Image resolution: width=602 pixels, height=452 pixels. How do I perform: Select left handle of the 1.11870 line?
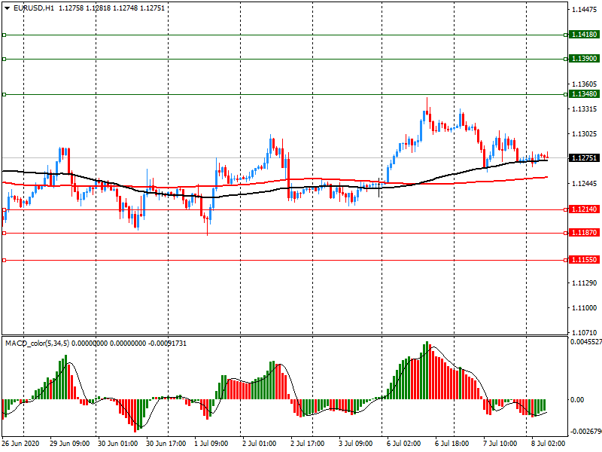pos(4,234)
